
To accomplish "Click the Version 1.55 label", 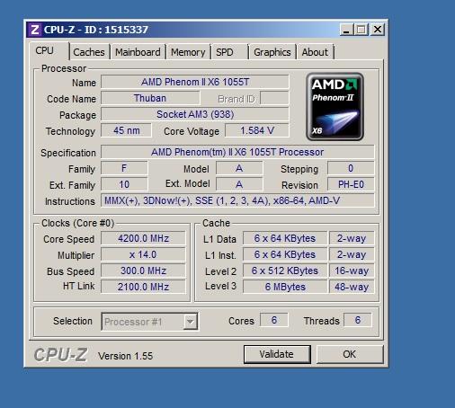I will 126,356.
